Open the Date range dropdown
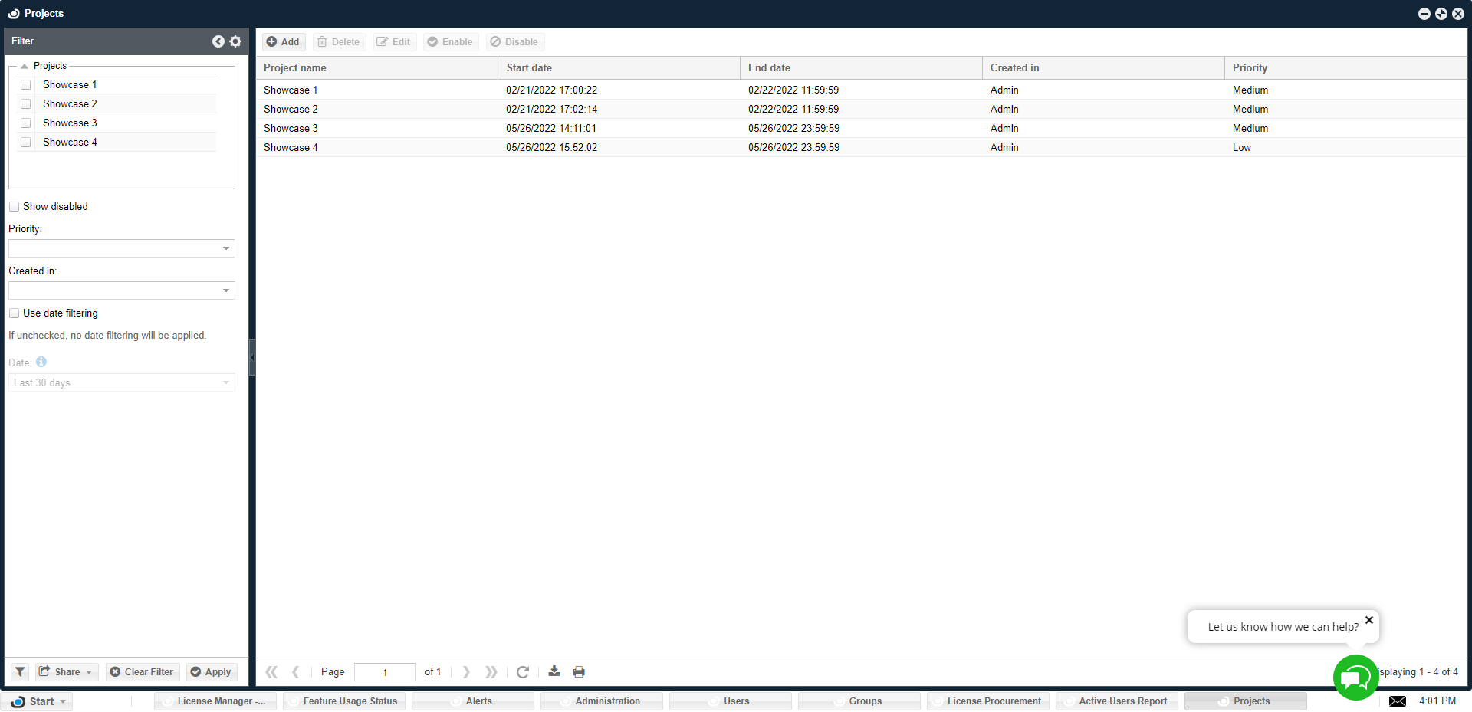 pyautogui.click(x=226, y=382)
